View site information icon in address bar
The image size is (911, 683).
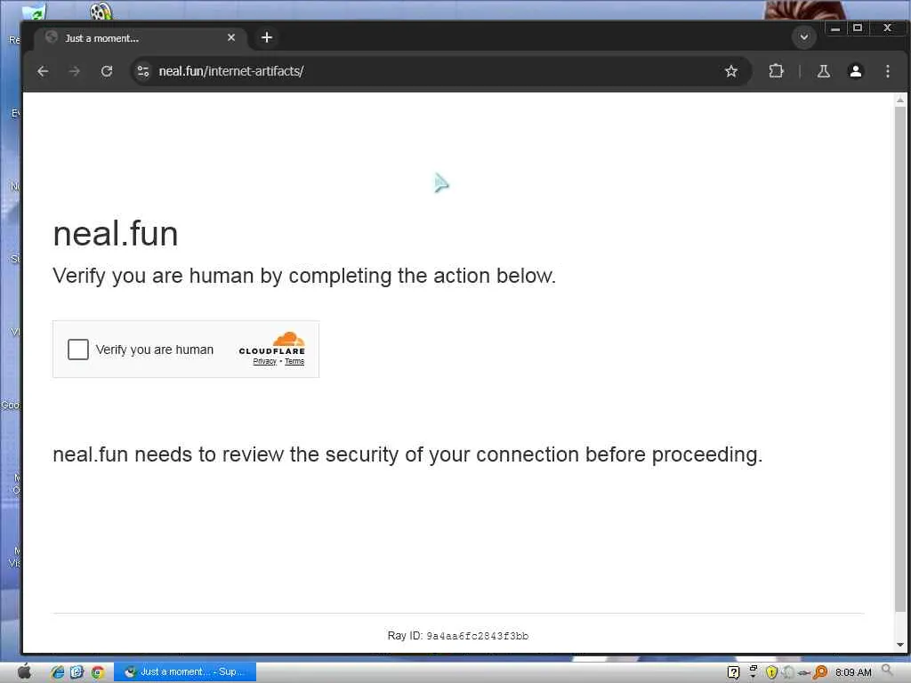tap(143, 71)
